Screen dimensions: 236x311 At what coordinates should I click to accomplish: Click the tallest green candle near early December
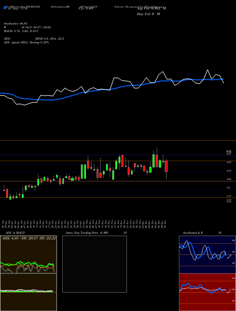pyautogui.click(x=153, y=161)
